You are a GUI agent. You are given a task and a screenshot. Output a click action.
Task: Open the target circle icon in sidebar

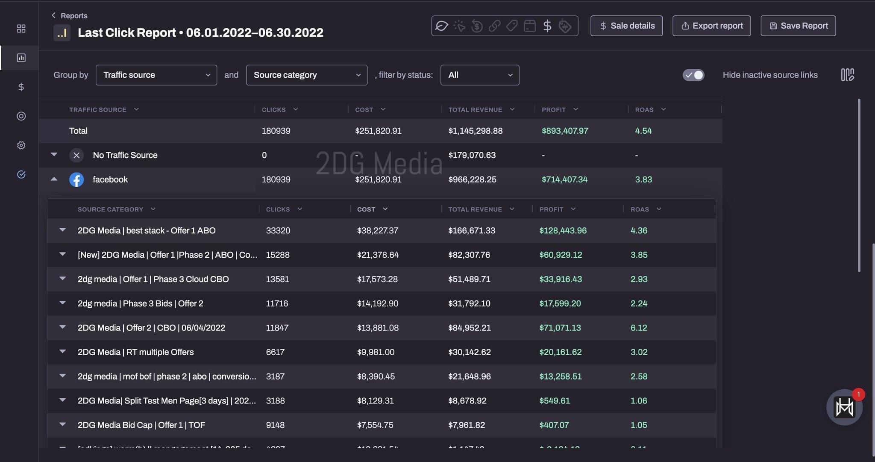(21, 116)
